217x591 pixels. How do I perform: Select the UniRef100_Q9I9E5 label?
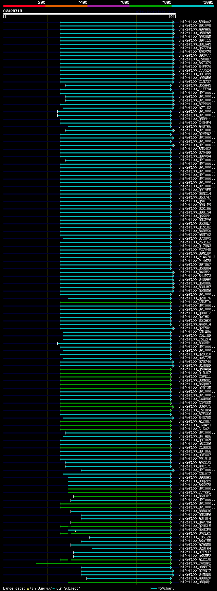[x=195, y=190]
